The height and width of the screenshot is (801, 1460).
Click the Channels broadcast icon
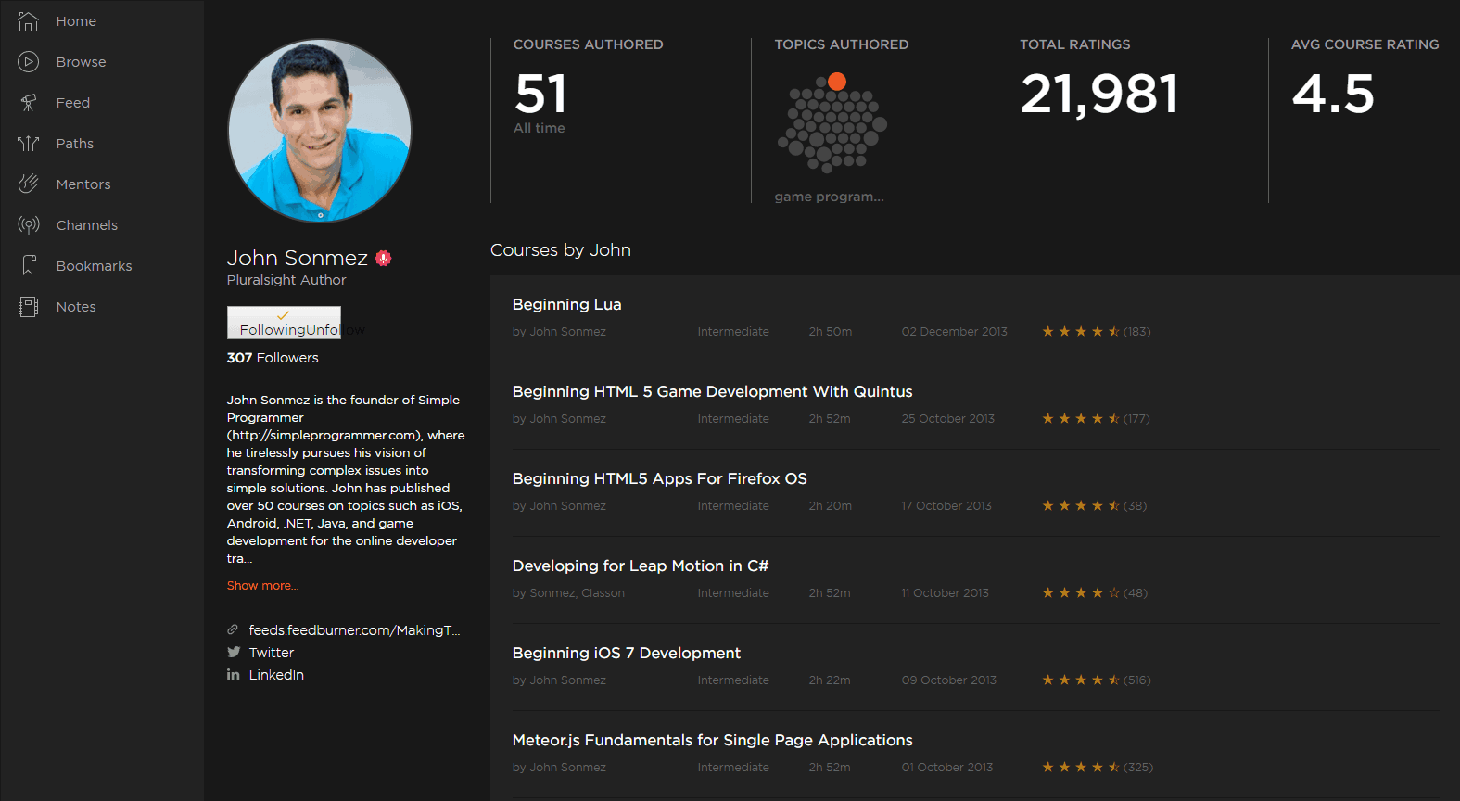(29, 225)
